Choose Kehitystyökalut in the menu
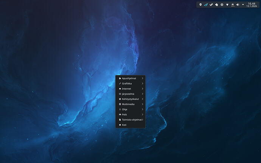 pyautogui.click(x=130, y=99)
